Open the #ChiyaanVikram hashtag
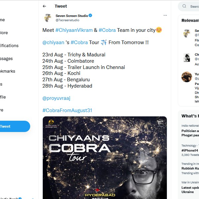Screen dimensions: 199x199 [x=74, y=30]
